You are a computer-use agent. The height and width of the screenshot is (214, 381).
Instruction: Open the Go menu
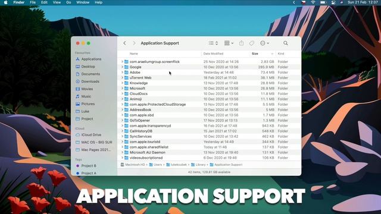coord(68,2)
